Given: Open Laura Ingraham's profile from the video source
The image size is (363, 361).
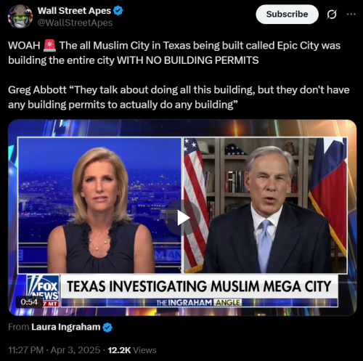Looking at the screenshot, I should 66,327.
